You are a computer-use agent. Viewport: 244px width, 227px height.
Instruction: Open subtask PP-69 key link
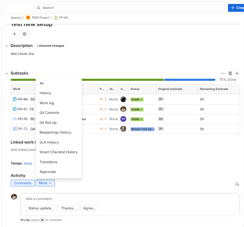point(23,99)
